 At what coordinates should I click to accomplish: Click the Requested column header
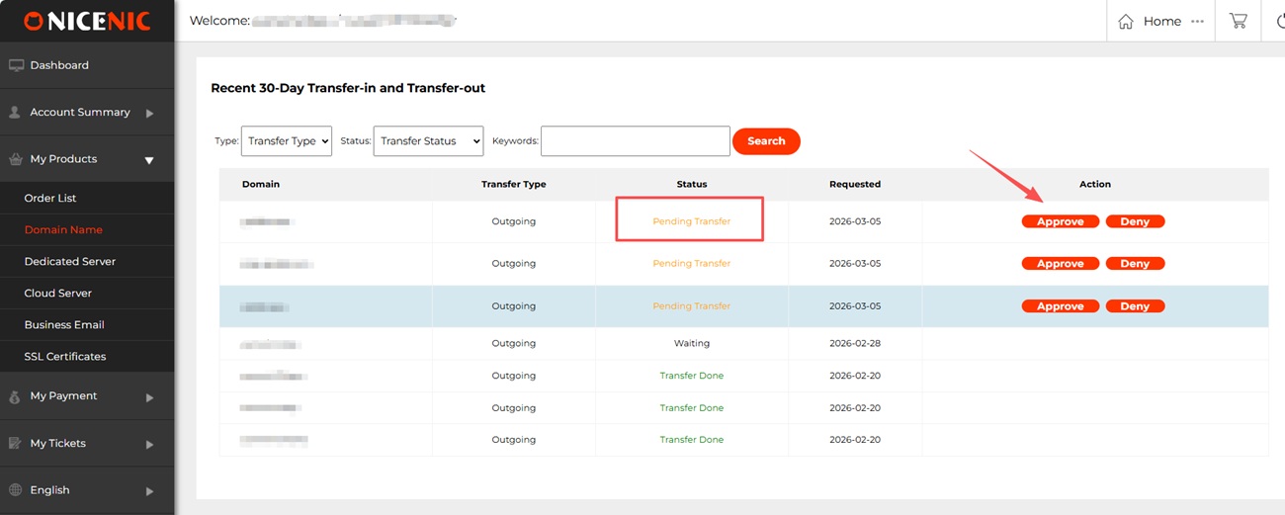[855, 184]
